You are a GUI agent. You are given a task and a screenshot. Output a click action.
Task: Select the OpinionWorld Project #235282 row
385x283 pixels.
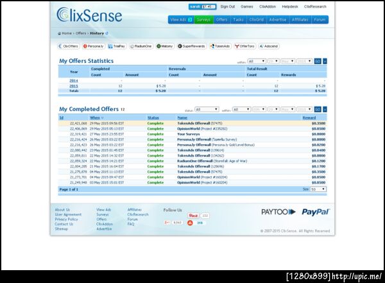[193, 129]
